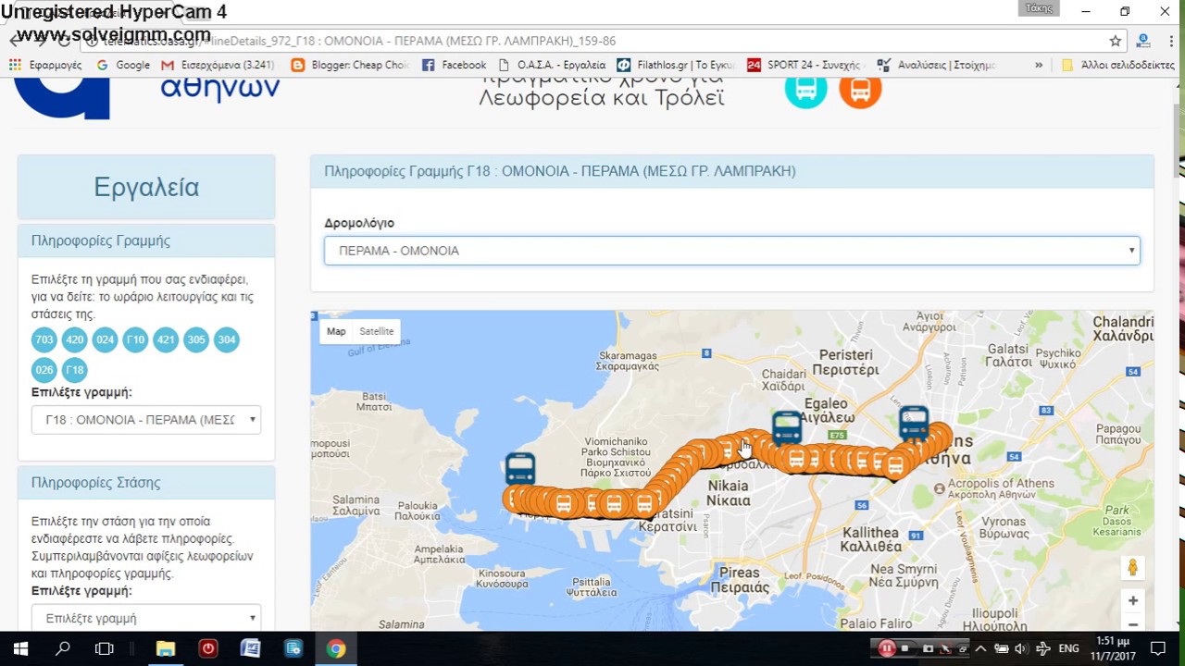Click the battery icon in system tray

1001,648
